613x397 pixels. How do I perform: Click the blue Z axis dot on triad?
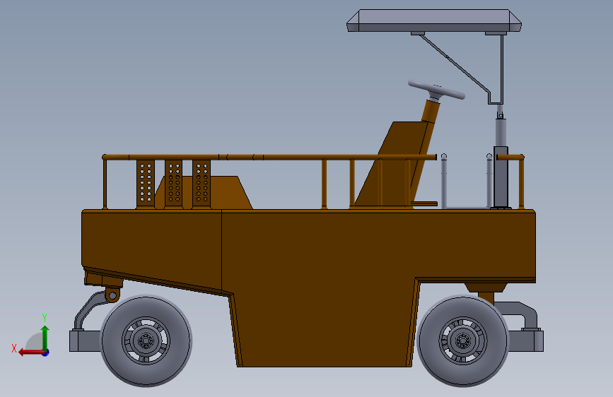click(46, 353)
